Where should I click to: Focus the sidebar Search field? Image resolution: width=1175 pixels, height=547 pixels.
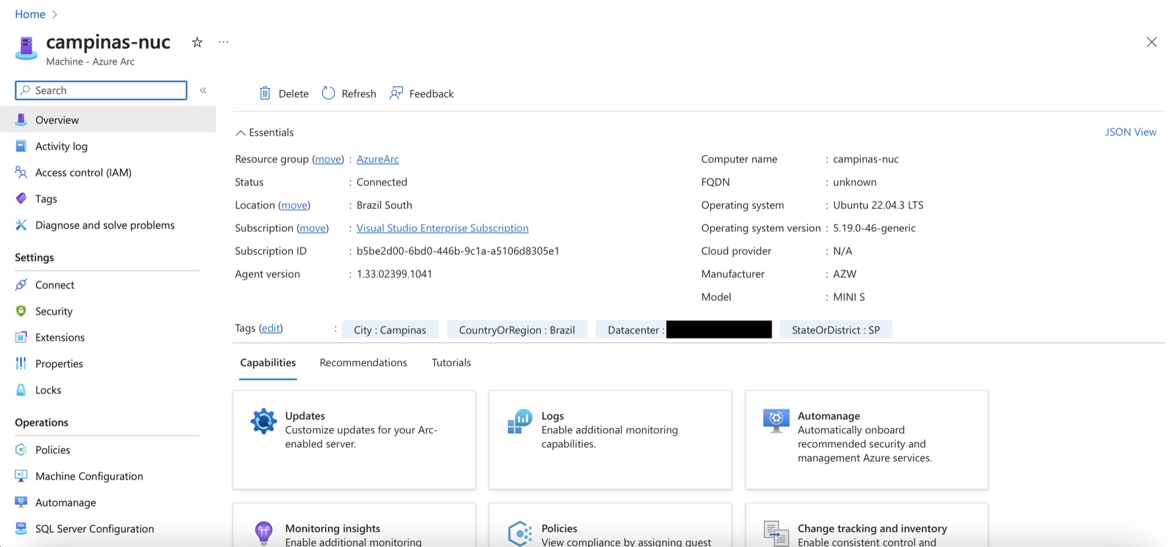pyautogui.click(x=101, y=91)
